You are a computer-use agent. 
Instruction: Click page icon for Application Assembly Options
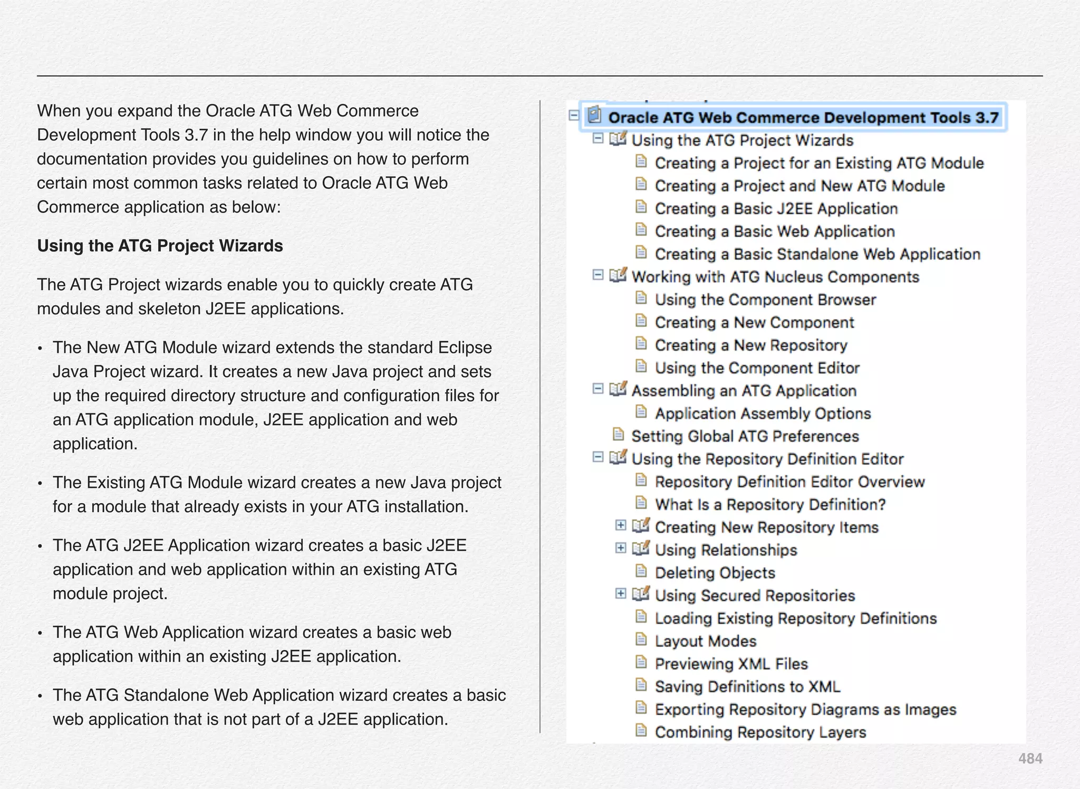641,411
